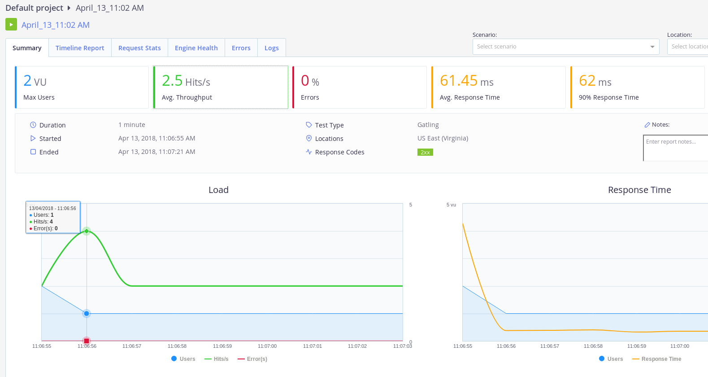Click into the report notes text field

click(675, 148)
